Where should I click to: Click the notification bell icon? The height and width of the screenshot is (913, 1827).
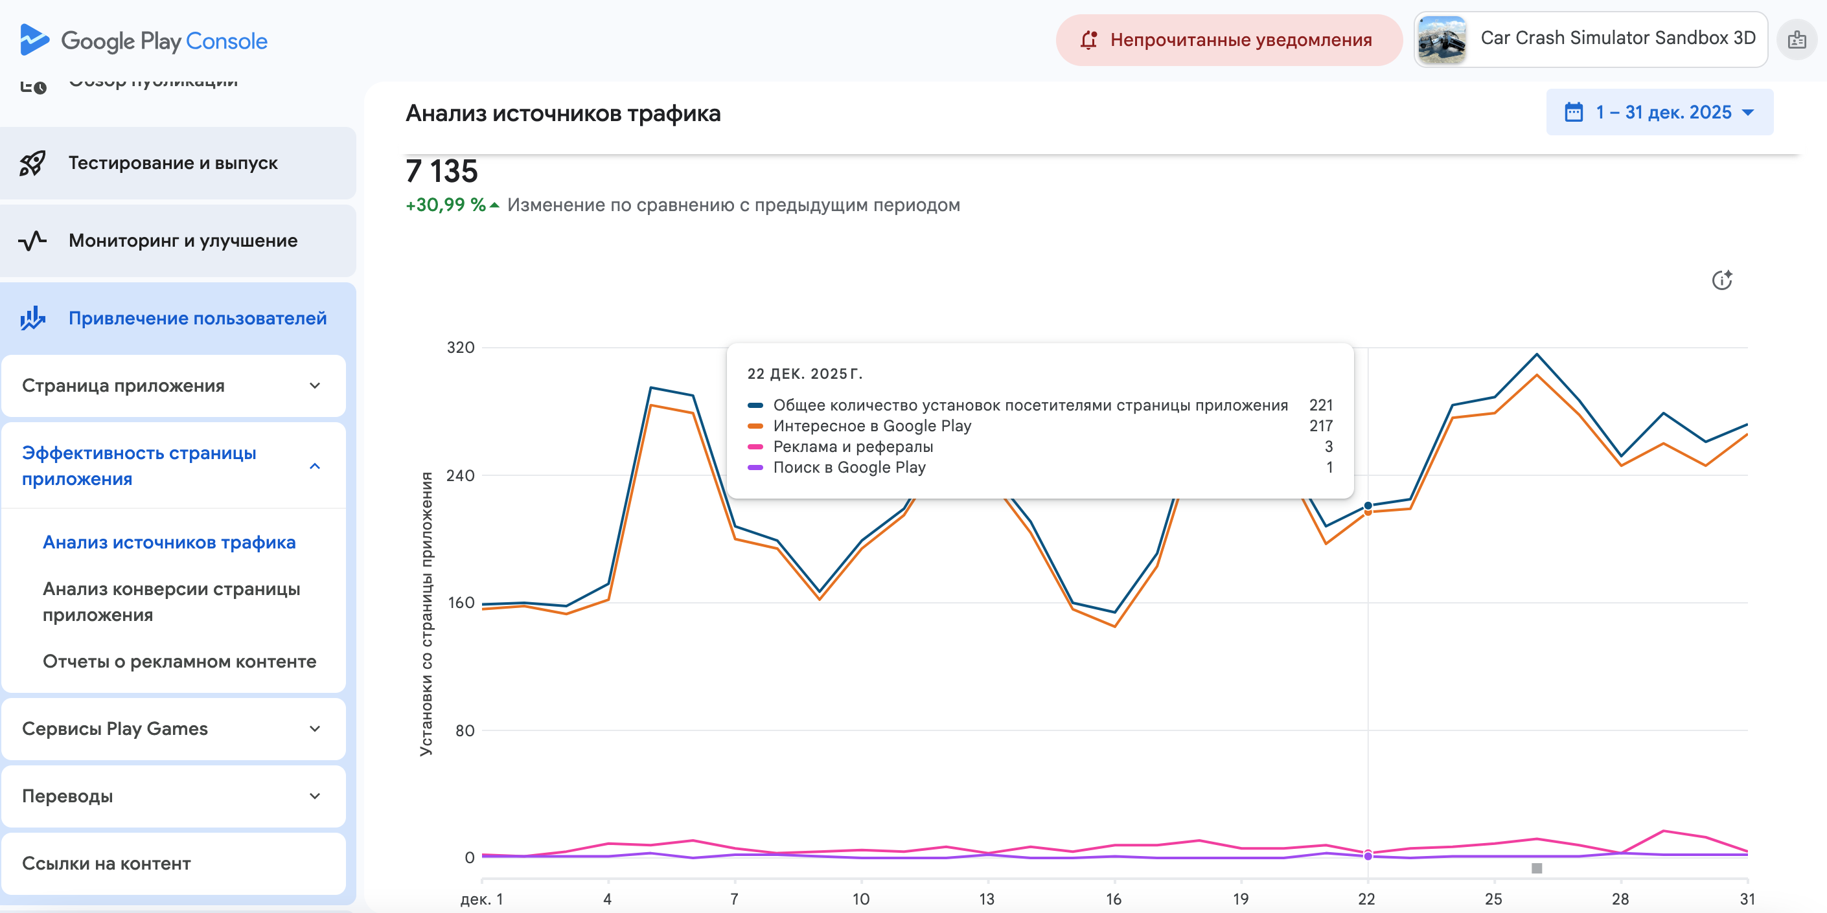point(1088,40)
